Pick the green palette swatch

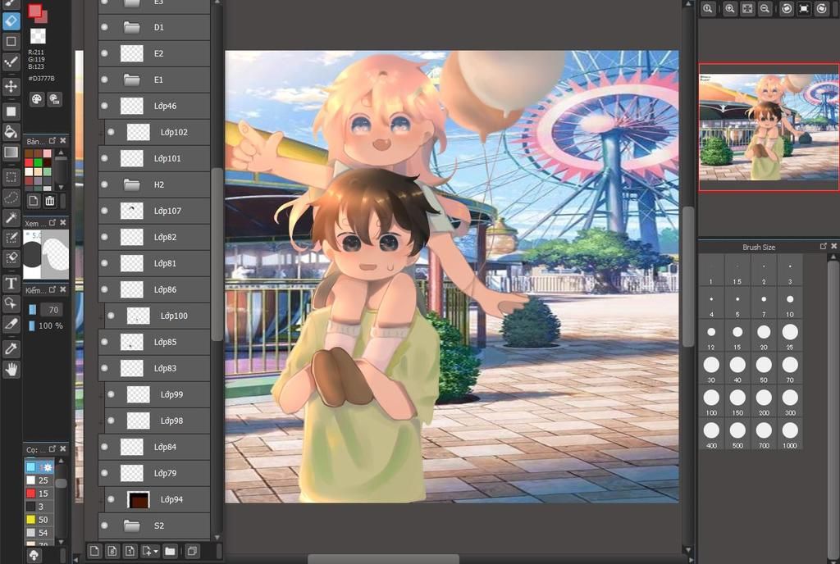tap(38, 162)
